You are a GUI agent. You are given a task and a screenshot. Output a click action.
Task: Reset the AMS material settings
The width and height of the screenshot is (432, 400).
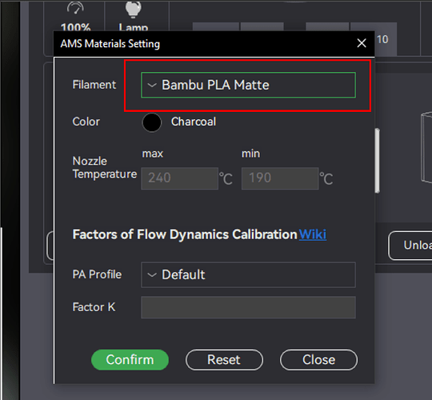click(x=224, y=360)
